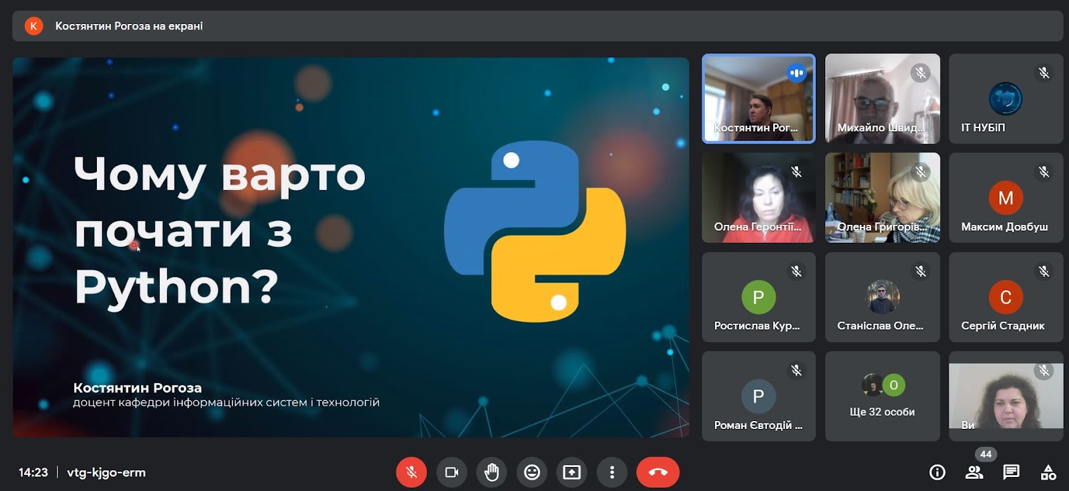Select the Михайло Швид video tile
1069x491 pixels.
(x=883, y=99)
